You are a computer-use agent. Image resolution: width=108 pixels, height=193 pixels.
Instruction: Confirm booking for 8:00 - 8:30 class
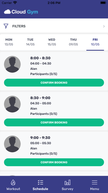(x=54, y=83)
